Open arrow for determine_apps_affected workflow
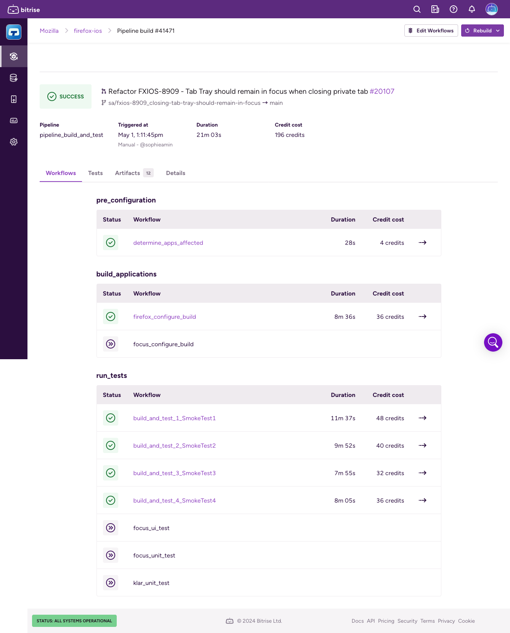The height and width of the screenshot is (633, 510). pos(422,243)
